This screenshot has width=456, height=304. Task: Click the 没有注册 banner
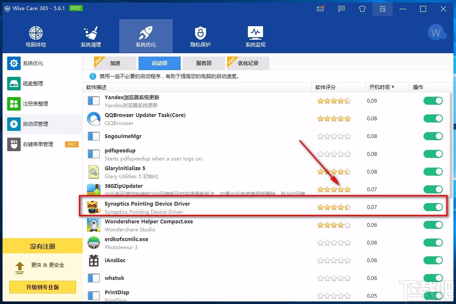43,246
